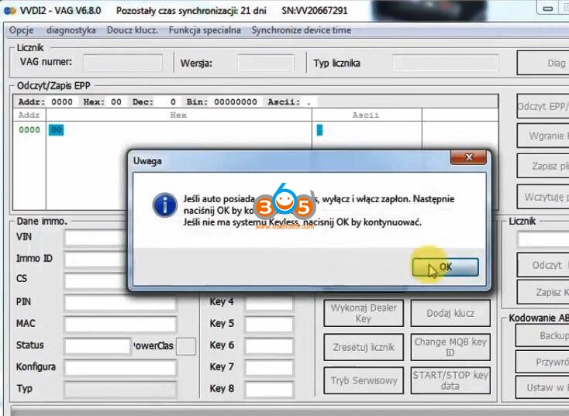Open the Opcje menu

pos(22,30)
